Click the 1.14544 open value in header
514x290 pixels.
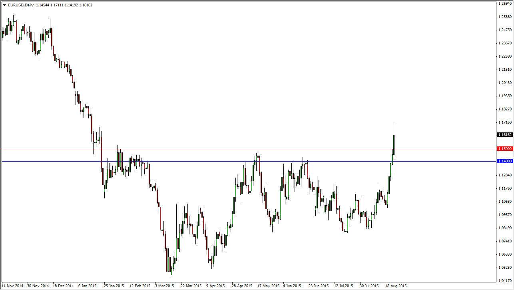pyautogui.click(x=43, y=5)
